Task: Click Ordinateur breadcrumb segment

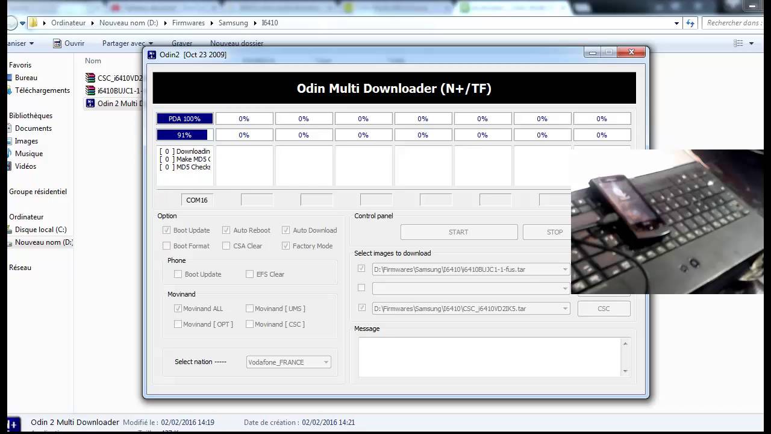Action: (68, 23)
